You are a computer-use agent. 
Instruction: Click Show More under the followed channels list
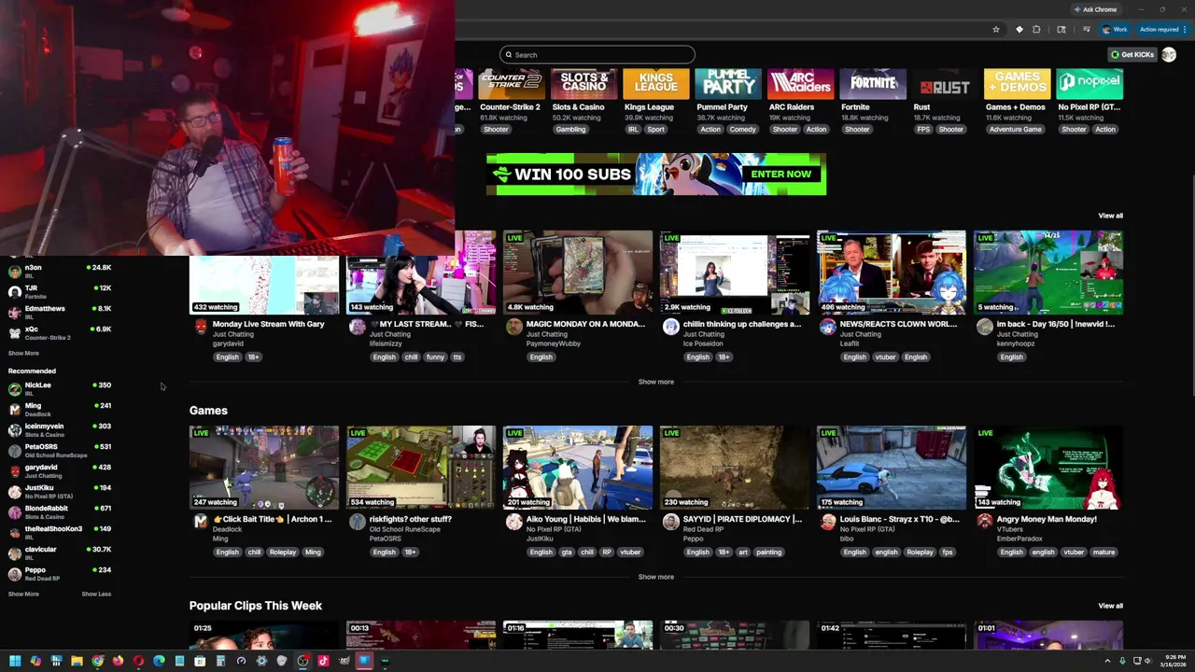[23, 354]
